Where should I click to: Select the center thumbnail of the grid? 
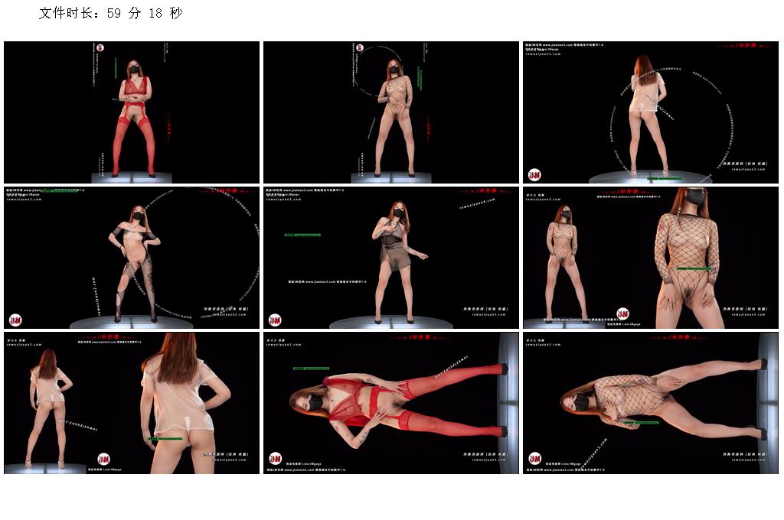[x=391, y=258]
